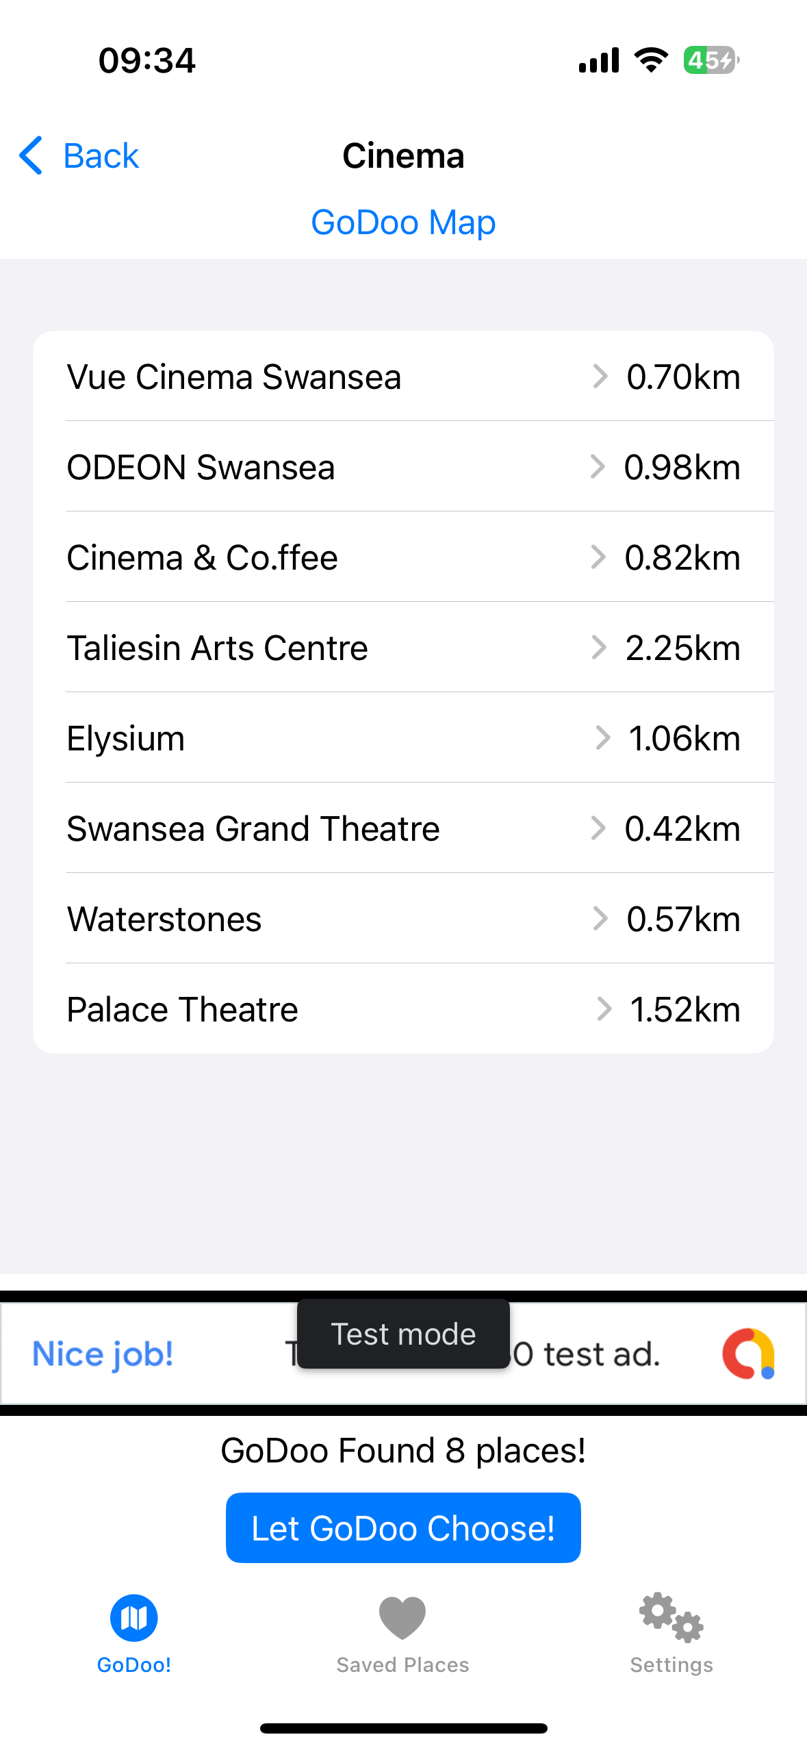Expand ODEON Swansea disclosure chevron
The height and width of the screenshot is (1750, 807).
coord(598,467)
